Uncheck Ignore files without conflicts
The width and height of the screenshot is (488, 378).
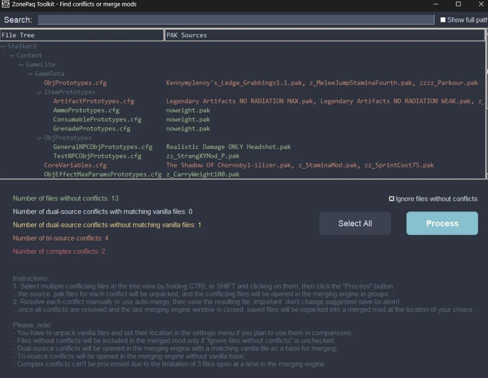(391, 199)
